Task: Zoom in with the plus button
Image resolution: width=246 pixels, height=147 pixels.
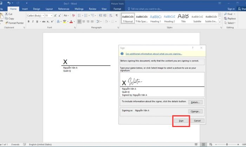Action: [x=238, y=144]
